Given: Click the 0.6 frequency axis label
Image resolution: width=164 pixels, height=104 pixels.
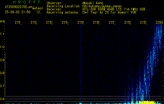Looking at the screenshot, I should point(2,99).
